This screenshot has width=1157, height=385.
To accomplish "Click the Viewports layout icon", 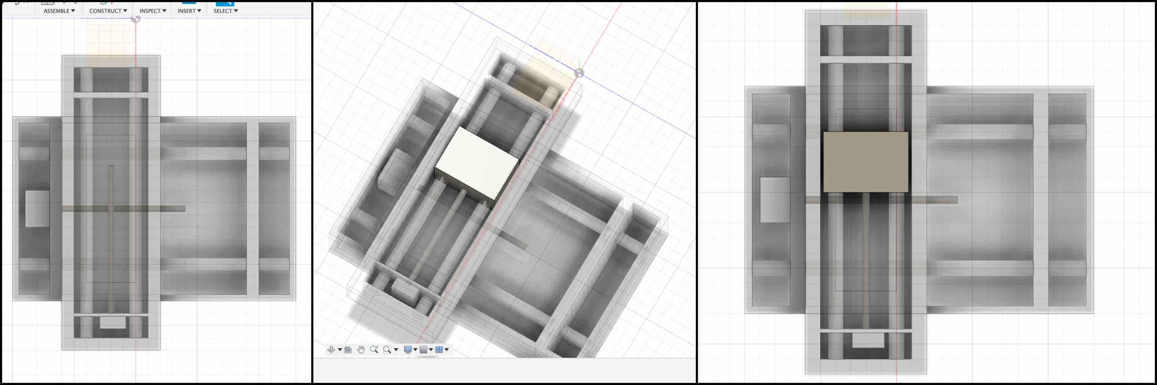I will (439, 350).
